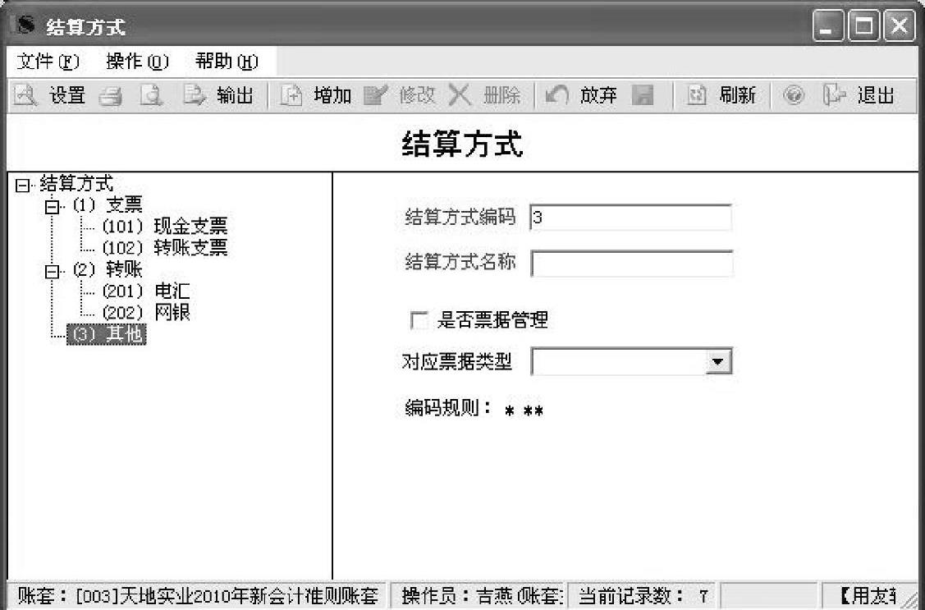Click the save floppy disk icon
This screenshot has width=925, height=610.
643,95
